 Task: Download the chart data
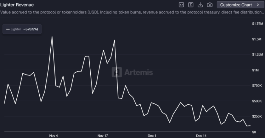pos(200,5)
